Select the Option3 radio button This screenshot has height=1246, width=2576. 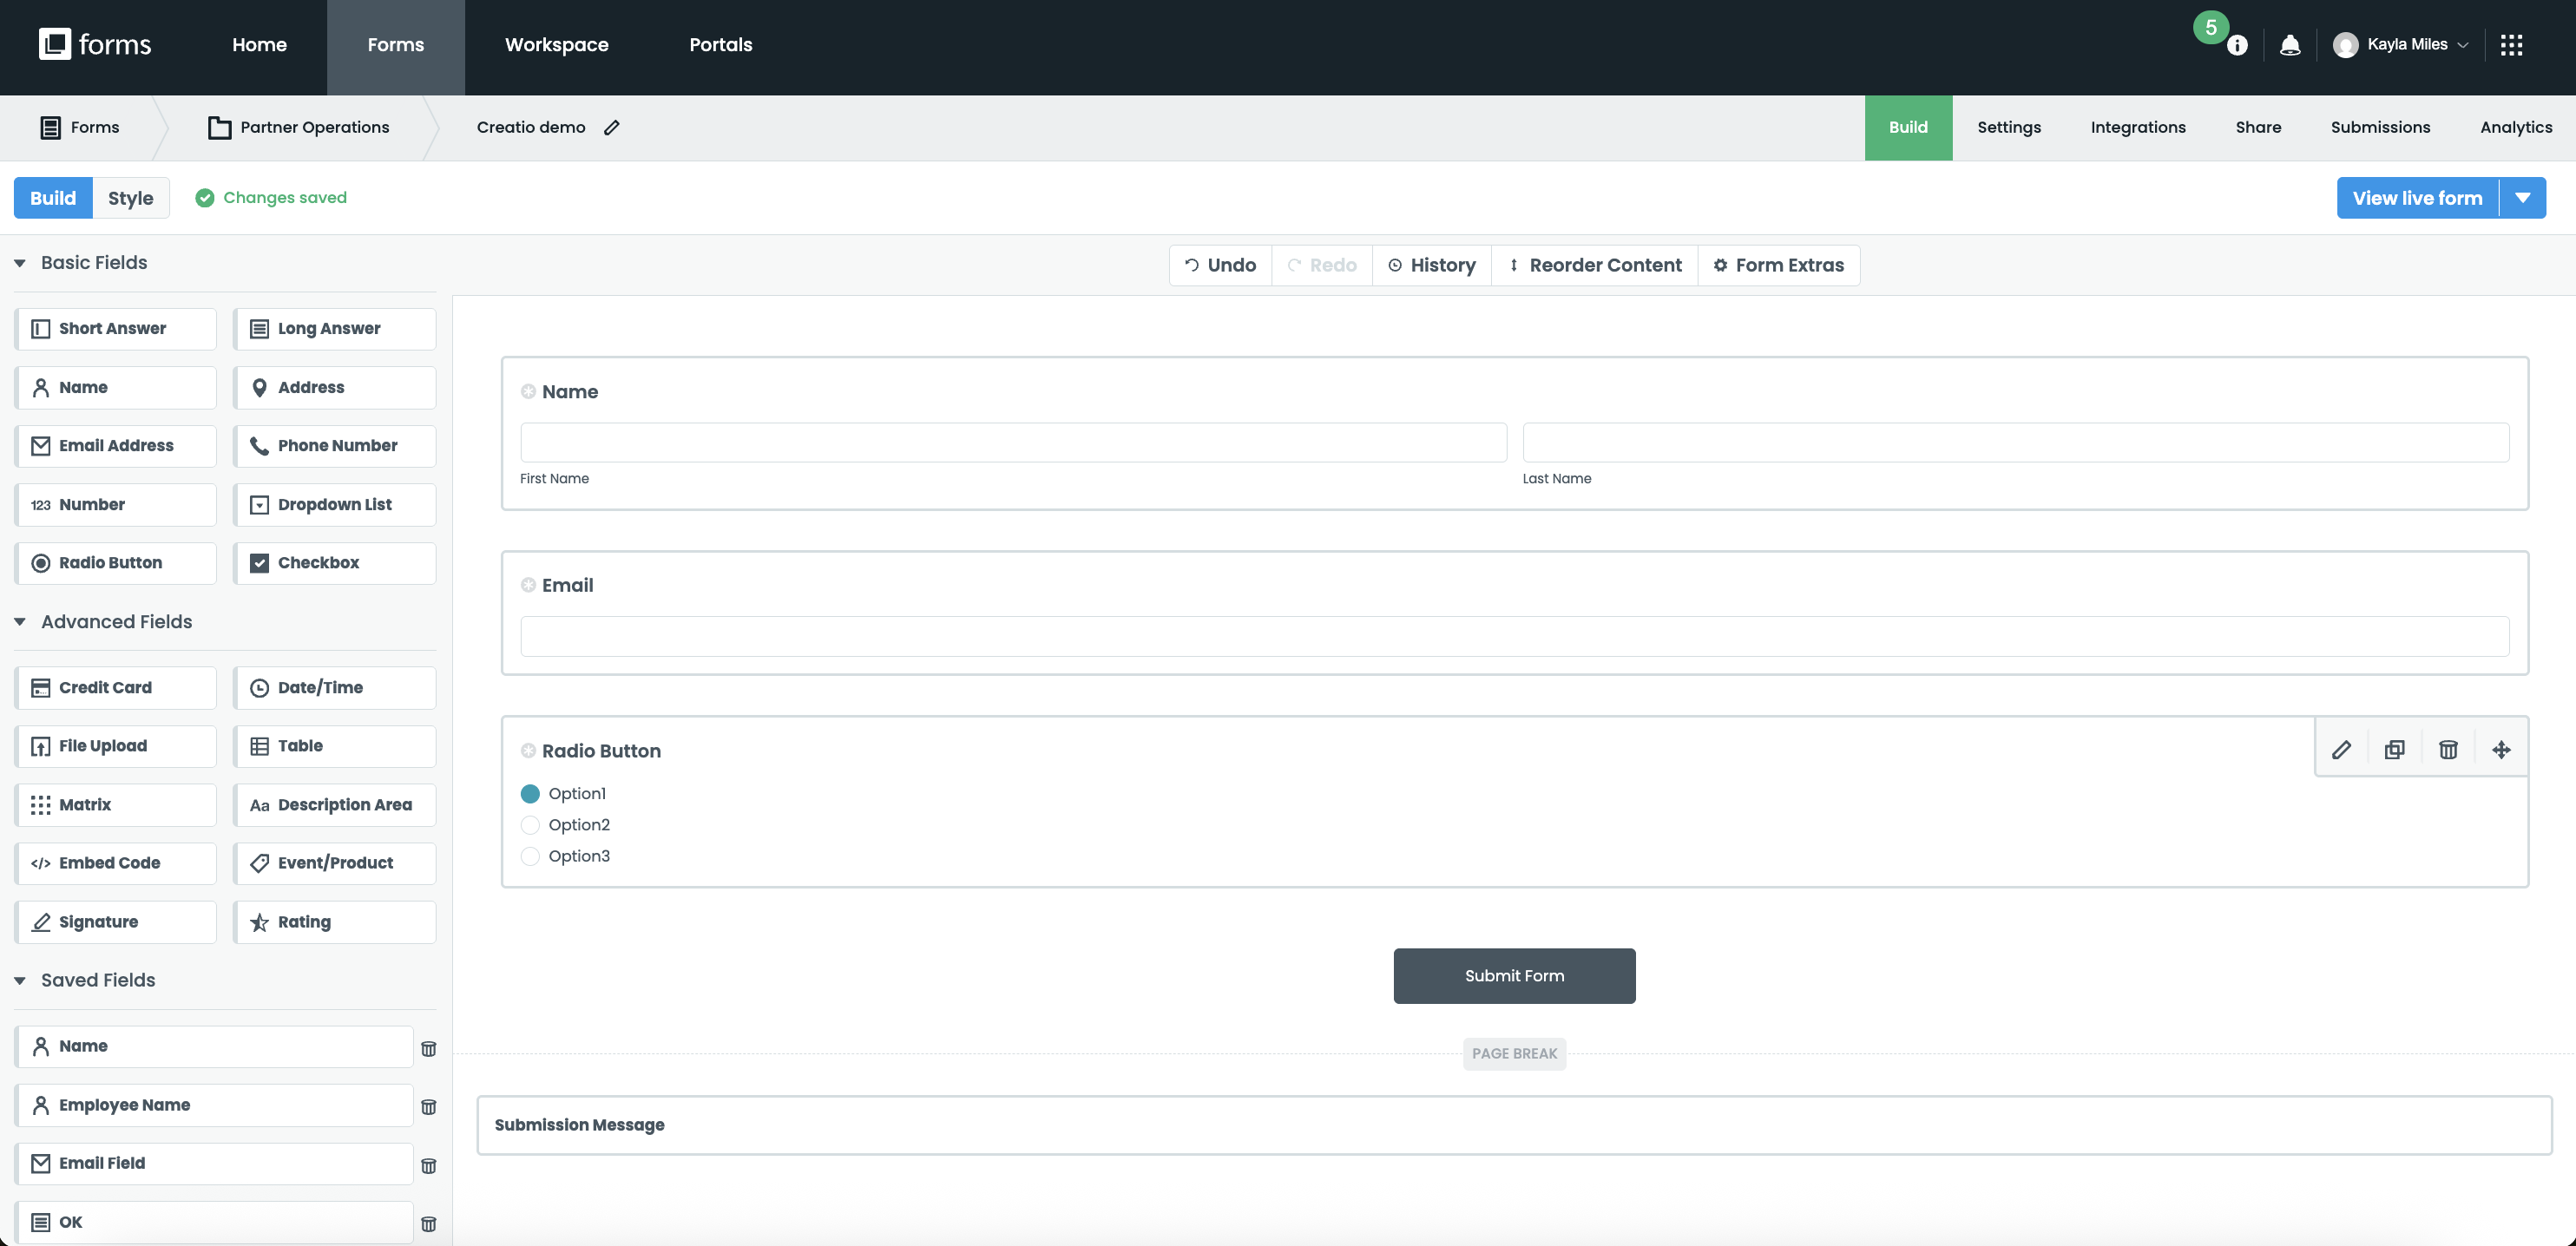tap(530, 856)
